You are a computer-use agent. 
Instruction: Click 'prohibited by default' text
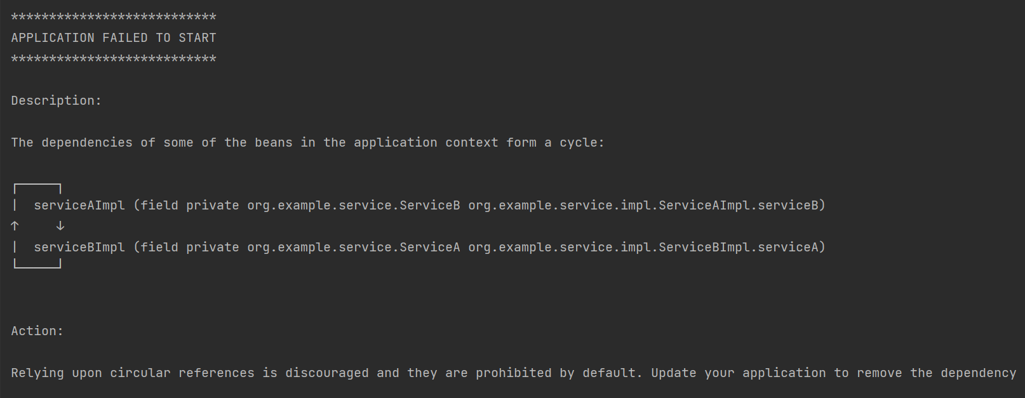point(557,373)
